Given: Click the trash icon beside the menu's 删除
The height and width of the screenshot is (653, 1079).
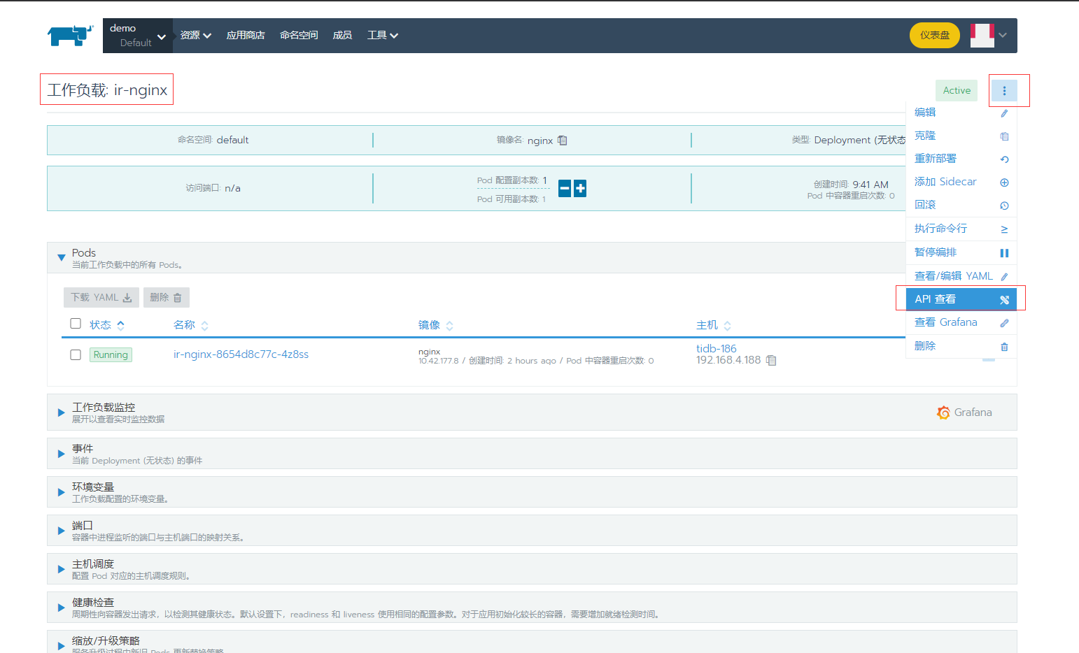Looking at the screenshot, I should 1004,347.
